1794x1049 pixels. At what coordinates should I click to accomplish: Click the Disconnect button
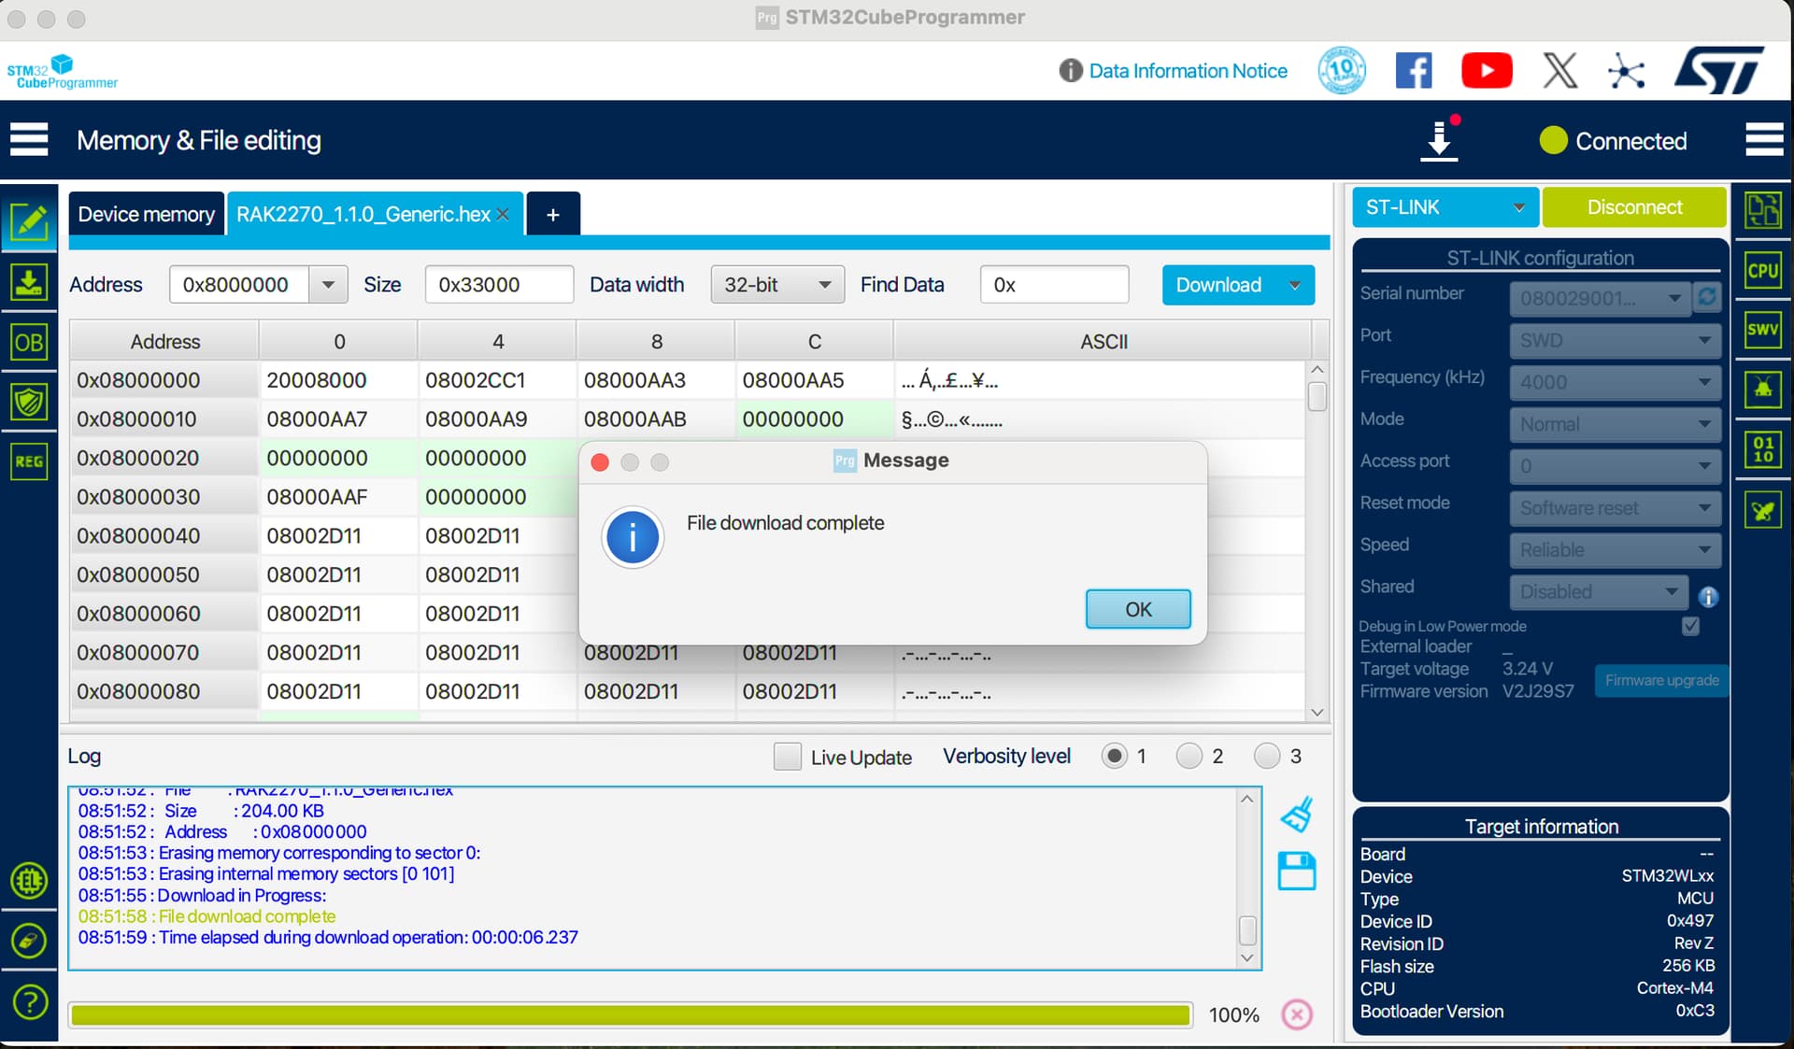pyautogui.click(x=1633, y=207)
